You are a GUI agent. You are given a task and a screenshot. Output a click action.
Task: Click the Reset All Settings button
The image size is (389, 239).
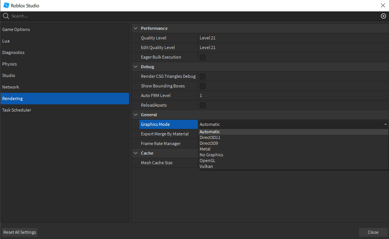pos(19,232)
